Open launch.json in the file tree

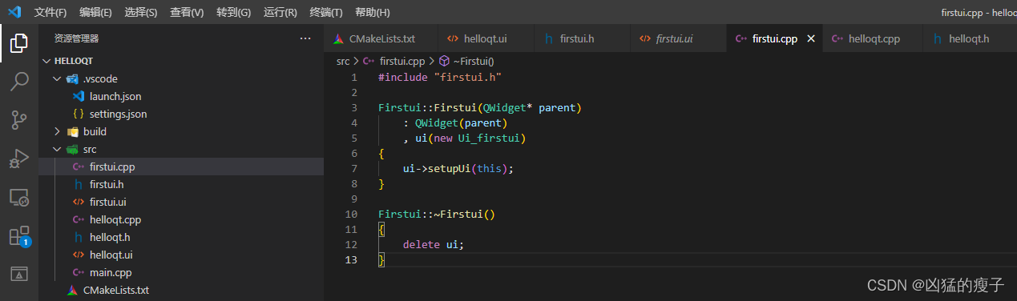coord(115,96)
